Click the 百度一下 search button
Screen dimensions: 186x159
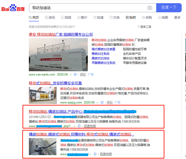click(x=169, y=8)
